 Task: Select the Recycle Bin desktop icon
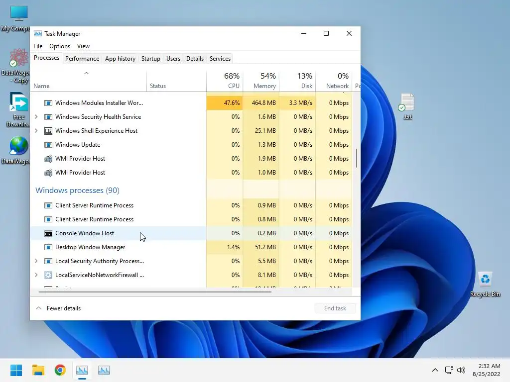(x=485, y=285)
